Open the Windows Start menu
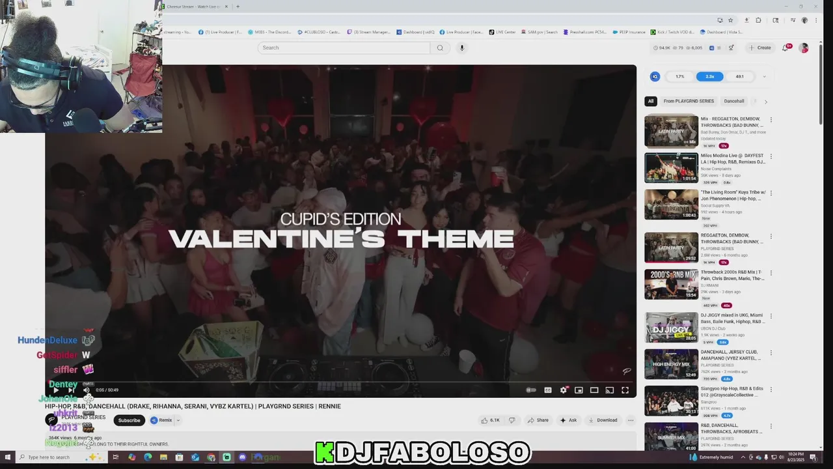This screenshot has height=469, width=833. 7,457
